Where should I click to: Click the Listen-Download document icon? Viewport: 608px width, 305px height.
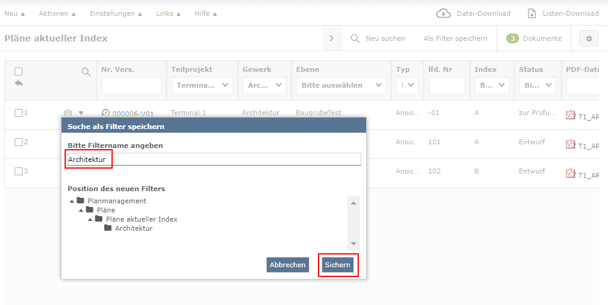532,13
